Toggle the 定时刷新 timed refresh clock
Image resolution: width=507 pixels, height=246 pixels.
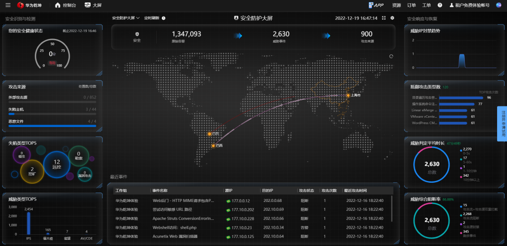click(x=163, y=18)
